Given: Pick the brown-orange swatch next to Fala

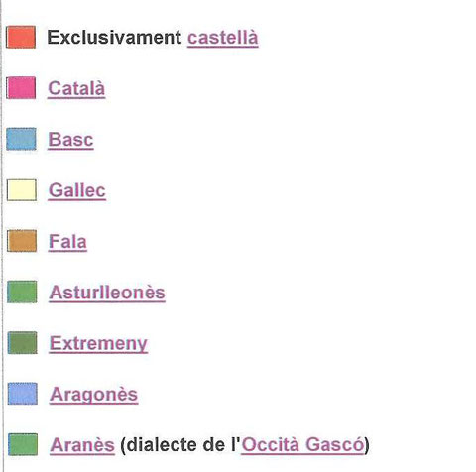Looking at the screenshot, I should (x=22, y=241).
